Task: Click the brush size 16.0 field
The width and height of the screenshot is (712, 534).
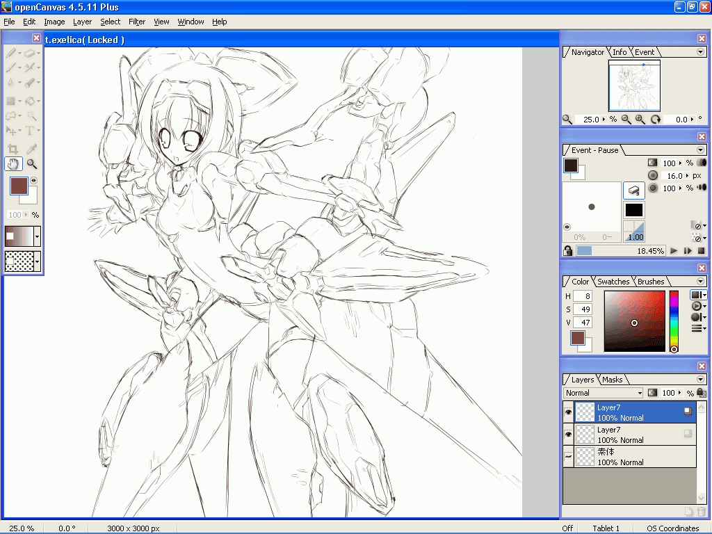Action: (x=674, y=176)
